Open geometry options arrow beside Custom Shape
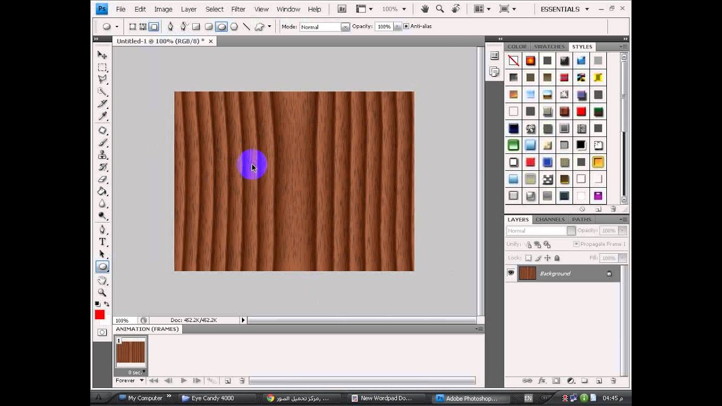 (269, 27)
